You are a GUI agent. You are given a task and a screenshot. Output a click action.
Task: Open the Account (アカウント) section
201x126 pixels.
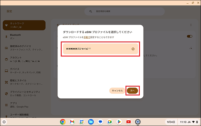pyautogui.click(x=24, y=59)
